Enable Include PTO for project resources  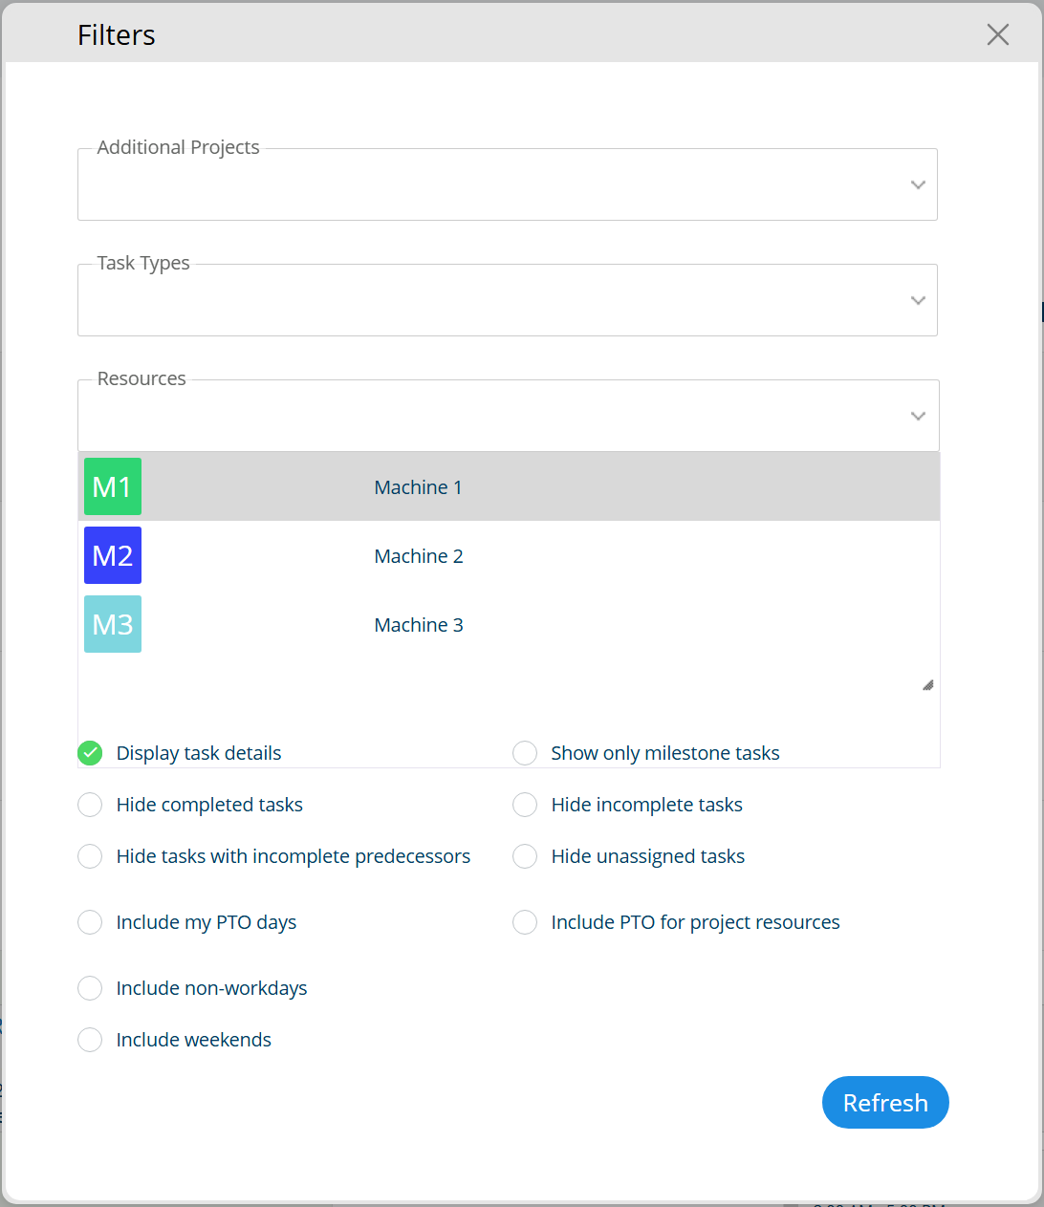coord(525,922)
